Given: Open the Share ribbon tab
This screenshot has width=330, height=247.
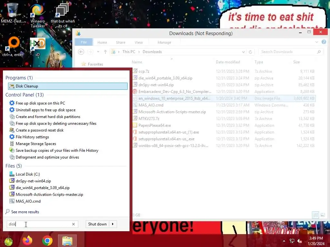Looking at the screenshot, I should [121, 42].
